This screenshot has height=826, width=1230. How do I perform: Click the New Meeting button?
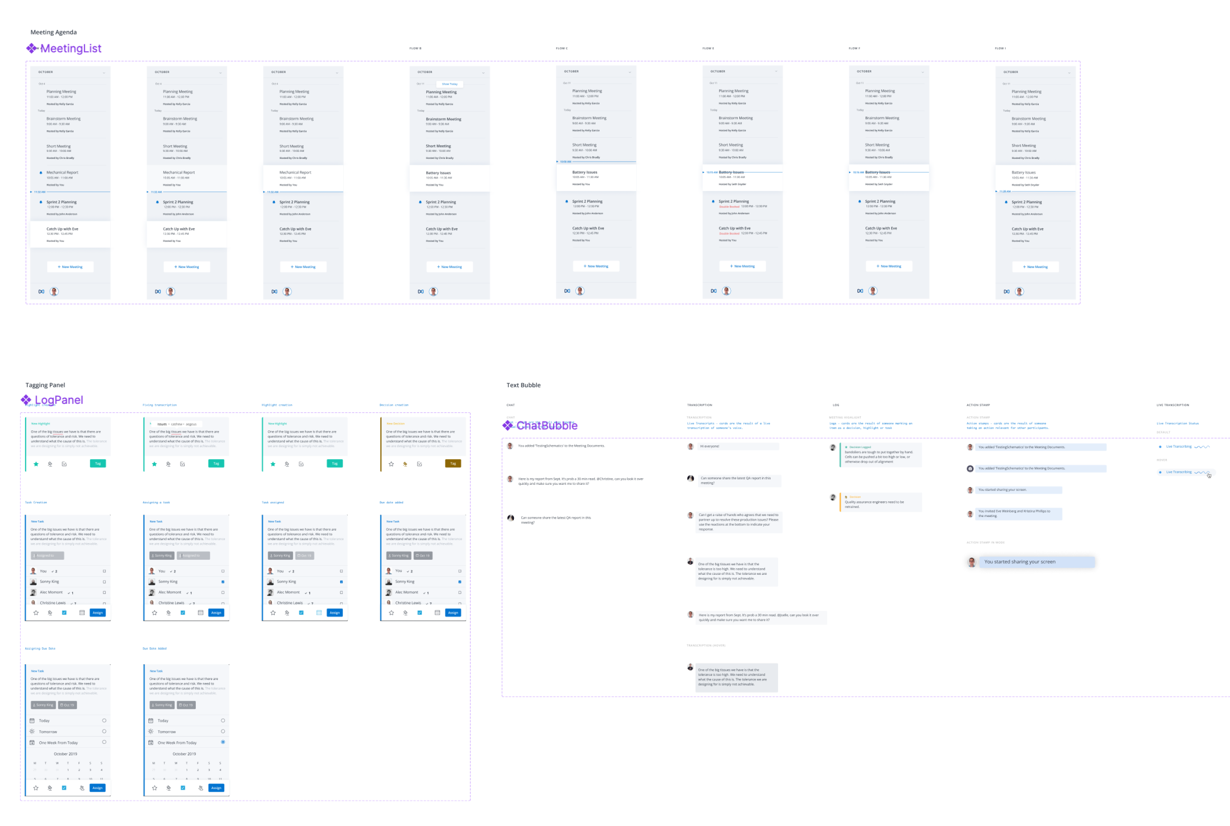70,267
